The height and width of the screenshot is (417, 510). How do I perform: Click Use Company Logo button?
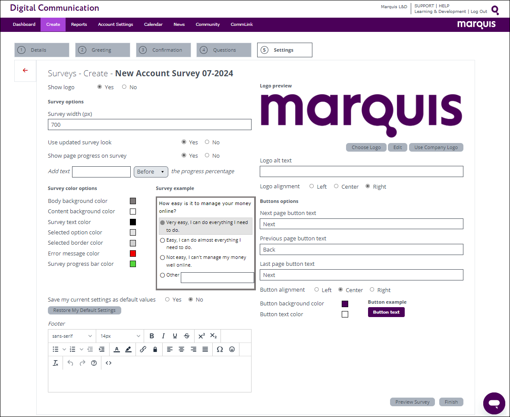click(436, 147)
